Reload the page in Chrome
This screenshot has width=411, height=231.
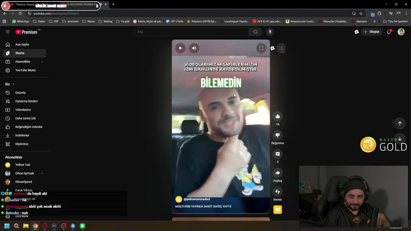20,13
